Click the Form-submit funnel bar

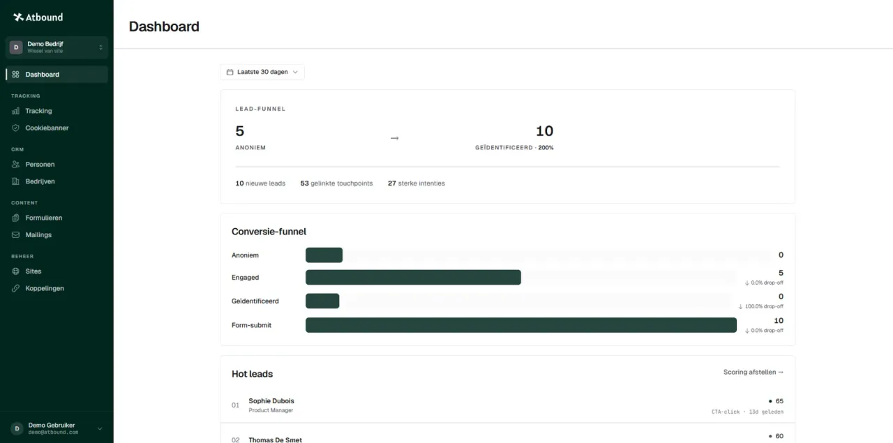point(521,325)
